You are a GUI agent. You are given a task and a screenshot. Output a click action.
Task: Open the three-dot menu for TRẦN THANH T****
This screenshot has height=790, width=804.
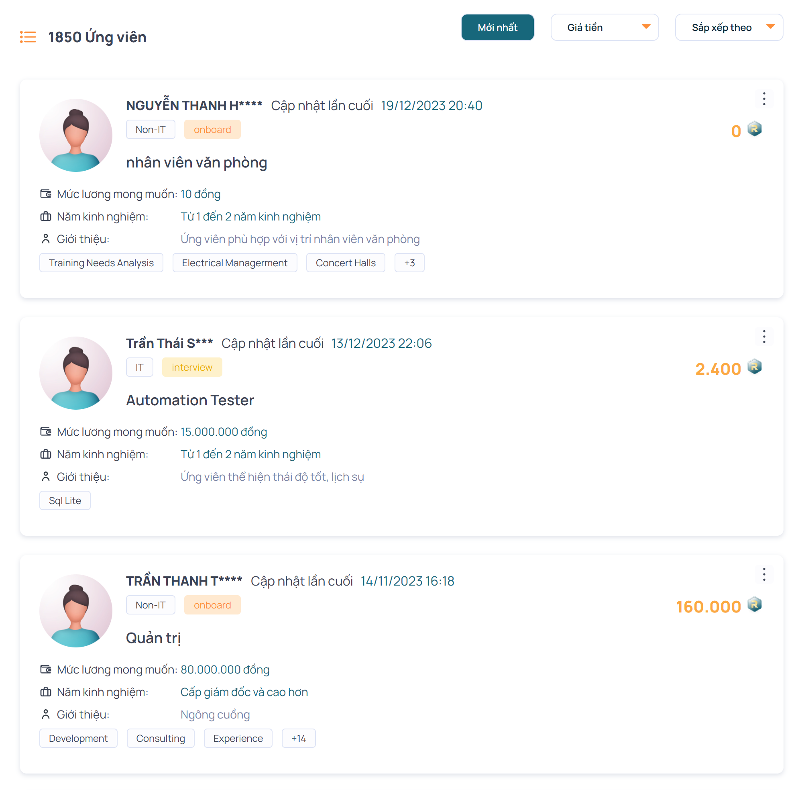(x=763, y=574)
